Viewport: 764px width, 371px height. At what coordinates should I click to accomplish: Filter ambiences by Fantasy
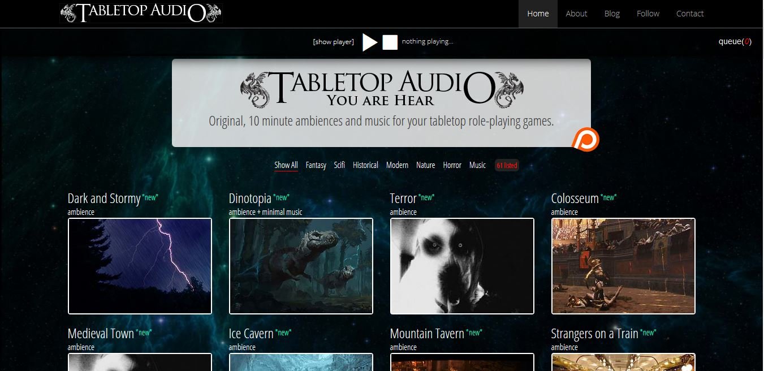pyautogui.click(x=316, y=165)
